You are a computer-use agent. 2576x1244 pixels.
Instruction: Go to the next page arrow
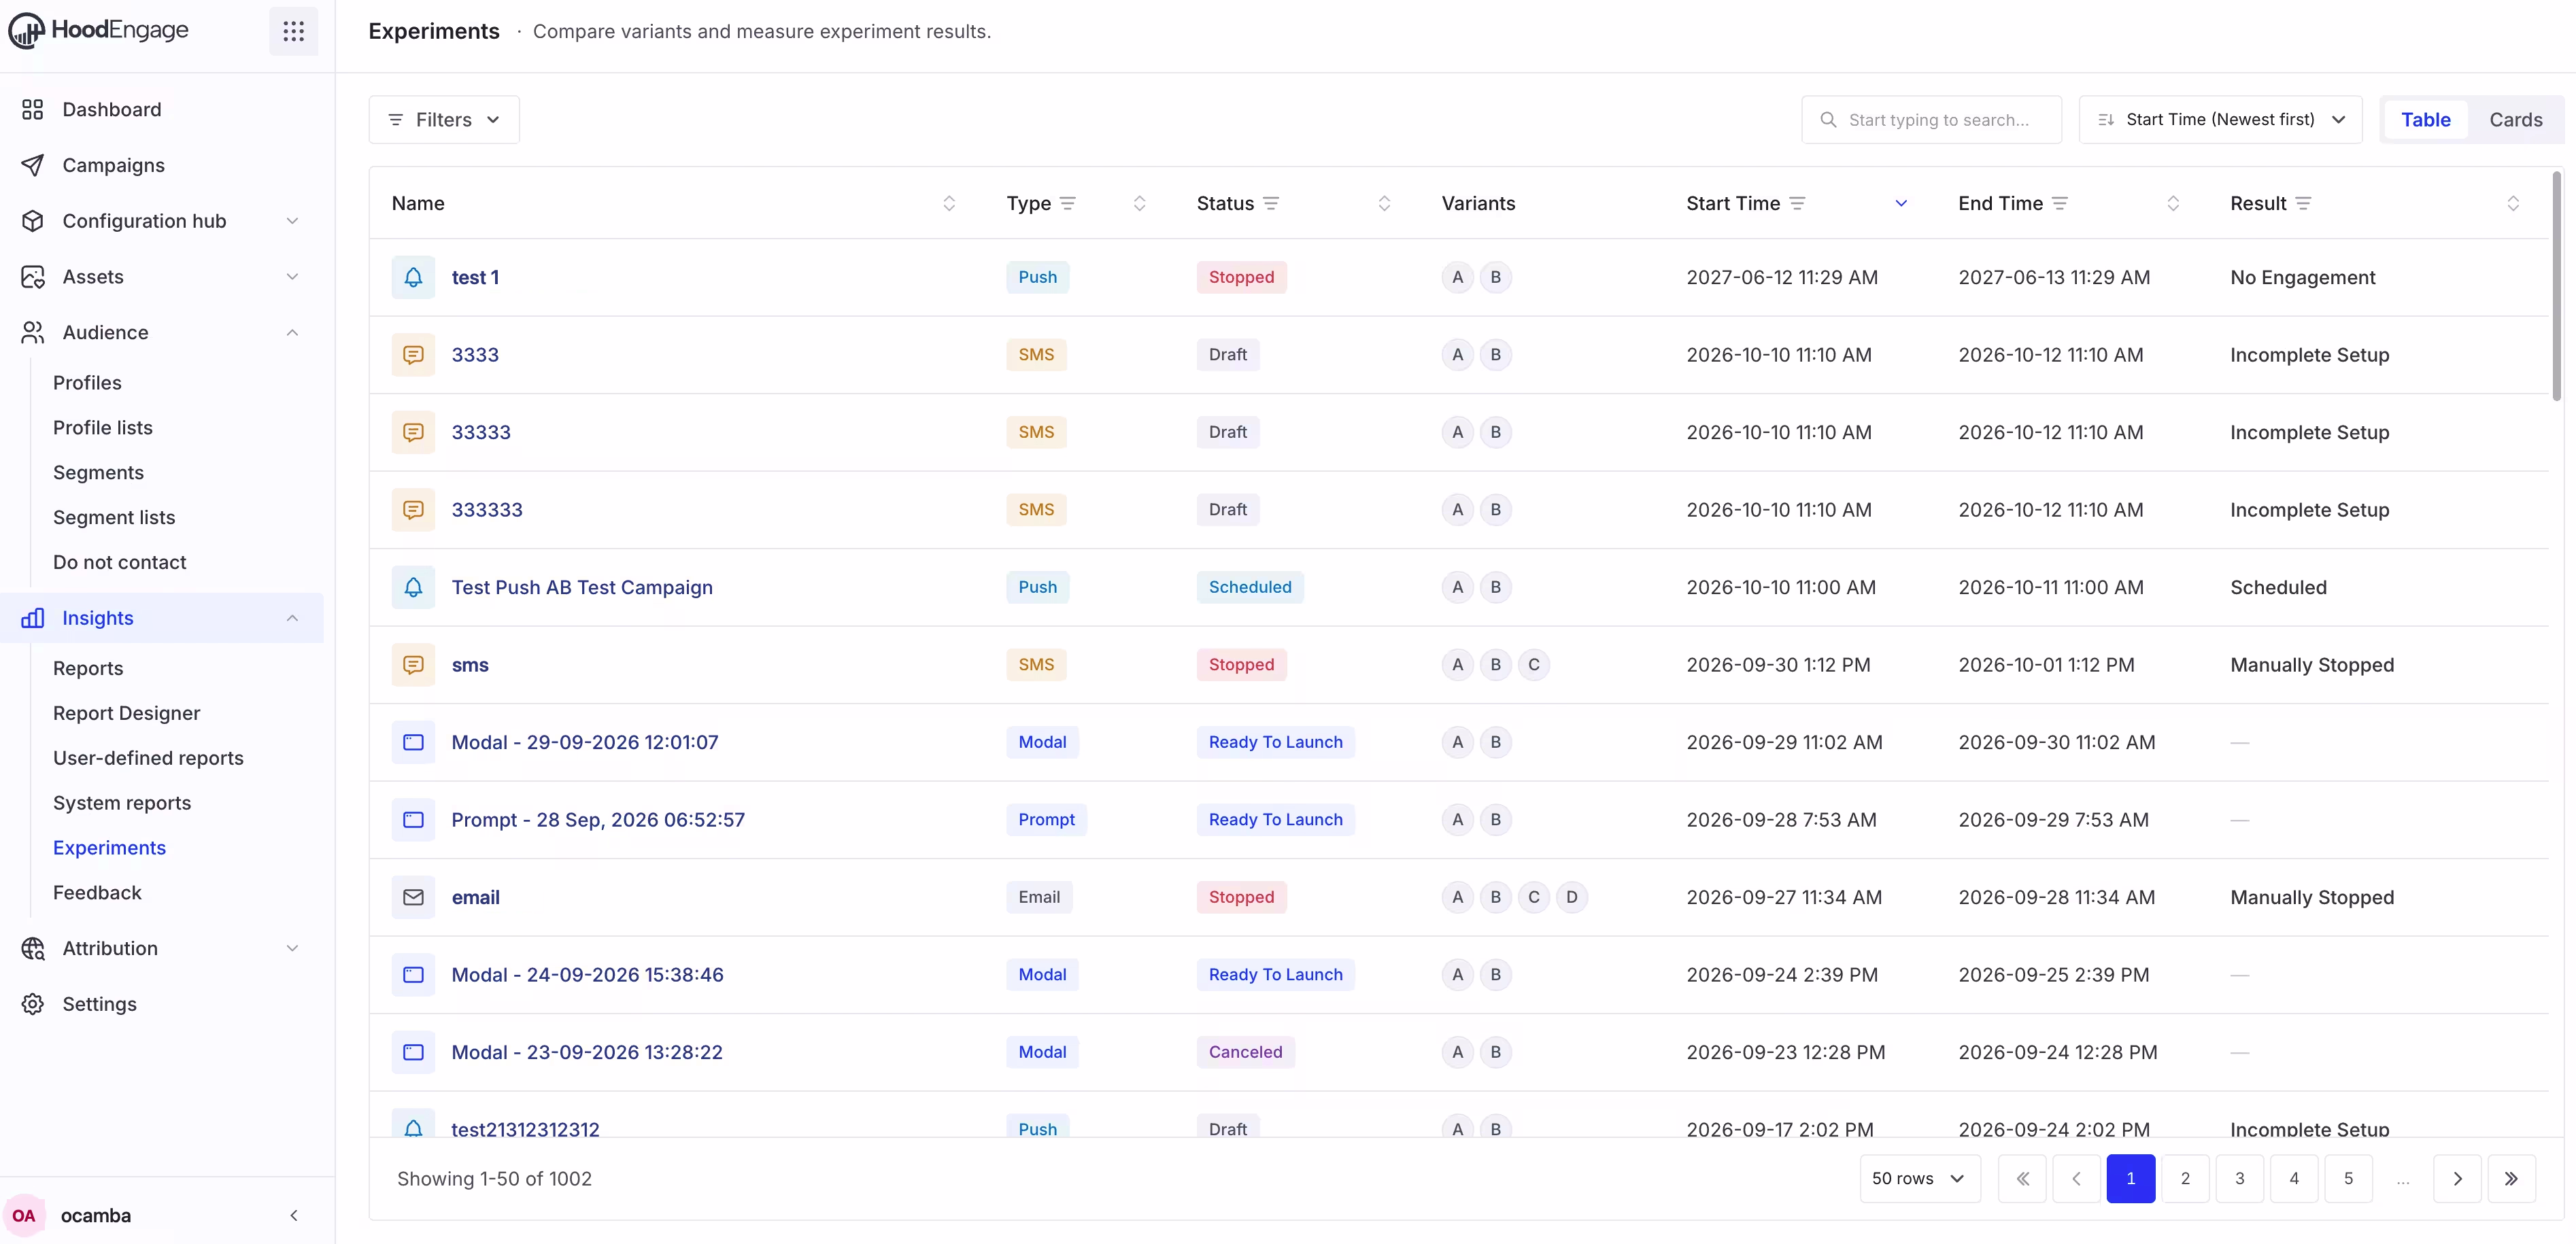[2457, 1178]
